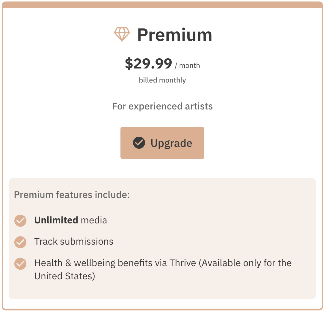
Task: Click the bold "Unlimited" word
Action: pos(56,220)
